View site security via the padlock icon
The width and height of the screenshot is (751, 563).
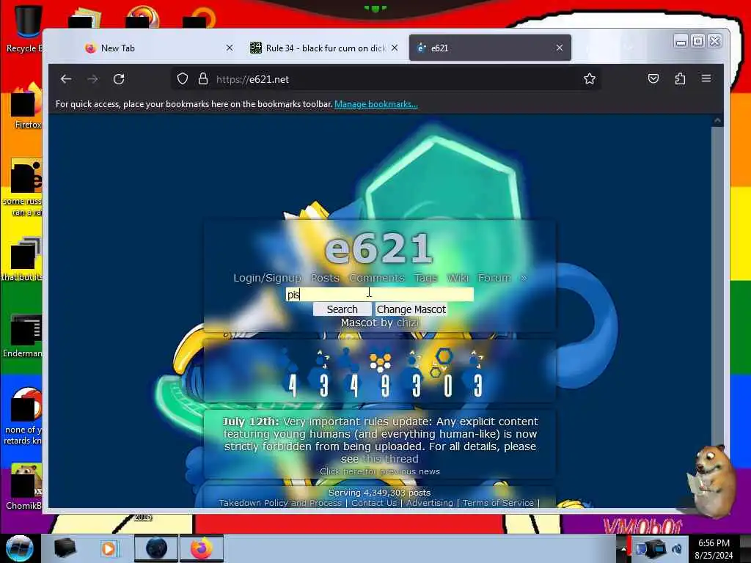(203, 79)
